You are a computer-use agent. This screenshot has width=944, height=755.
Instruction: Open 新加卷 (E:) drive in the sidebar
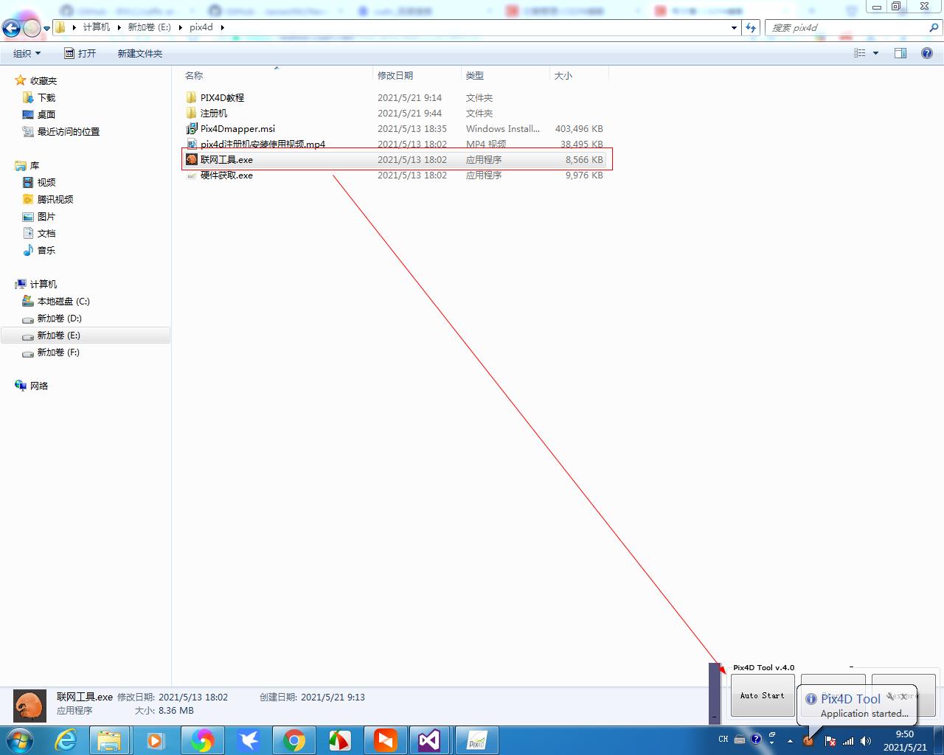(x=59, y=335)
